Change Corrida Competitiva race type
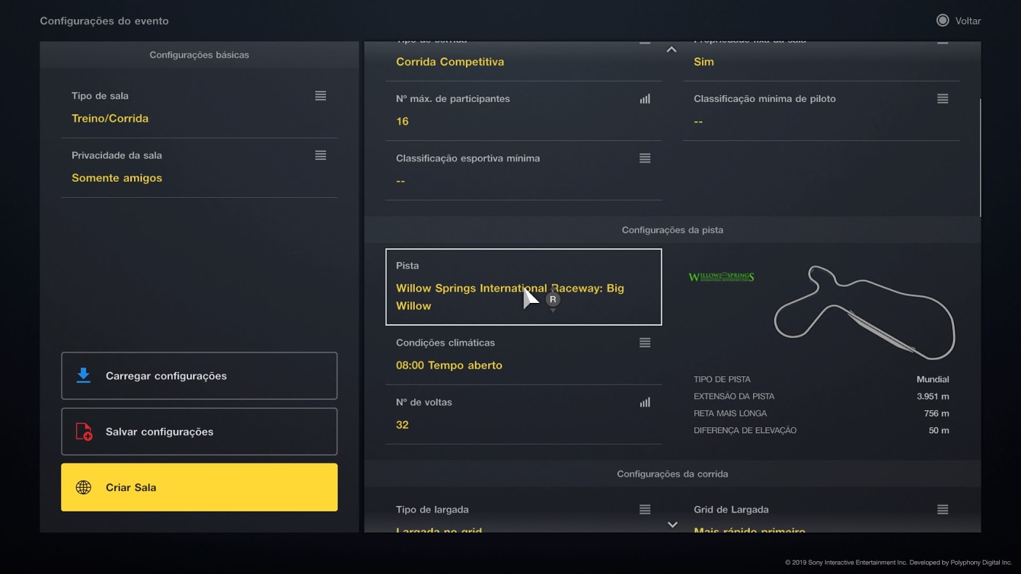1021x574 pixels. pyautogui.click(x=523, y=61)
